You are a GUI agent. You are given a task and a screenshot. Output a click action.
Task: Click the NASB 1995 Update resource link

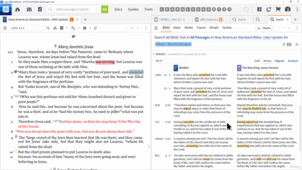(249, 37)
